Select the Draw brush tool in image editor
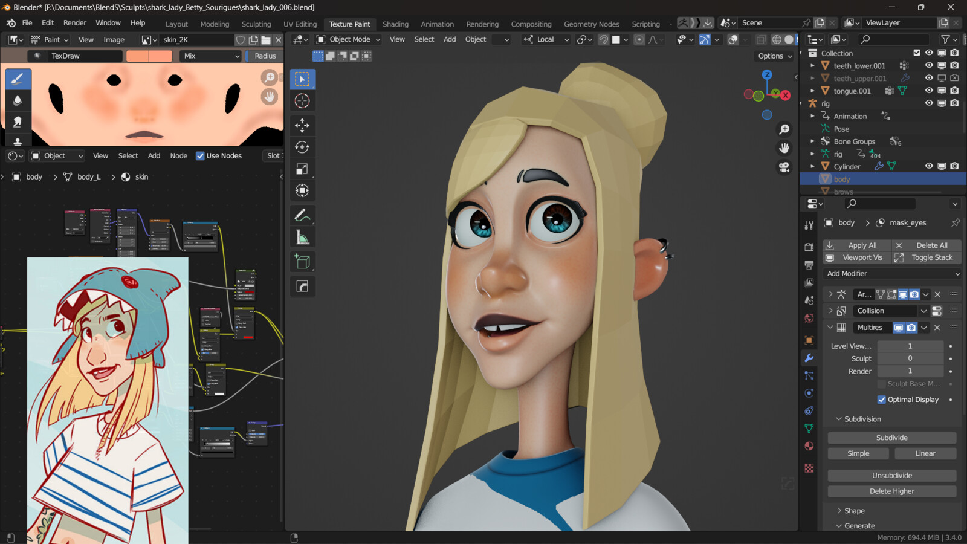Viewport: 967px width, 544px height. (18, 79)
